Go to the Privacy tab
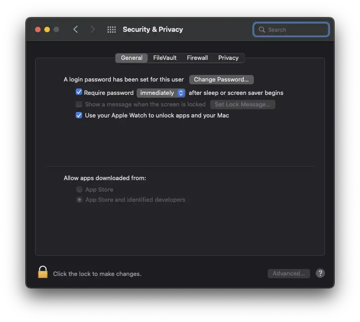Screen dimensions: 360x322 point(228,58)
